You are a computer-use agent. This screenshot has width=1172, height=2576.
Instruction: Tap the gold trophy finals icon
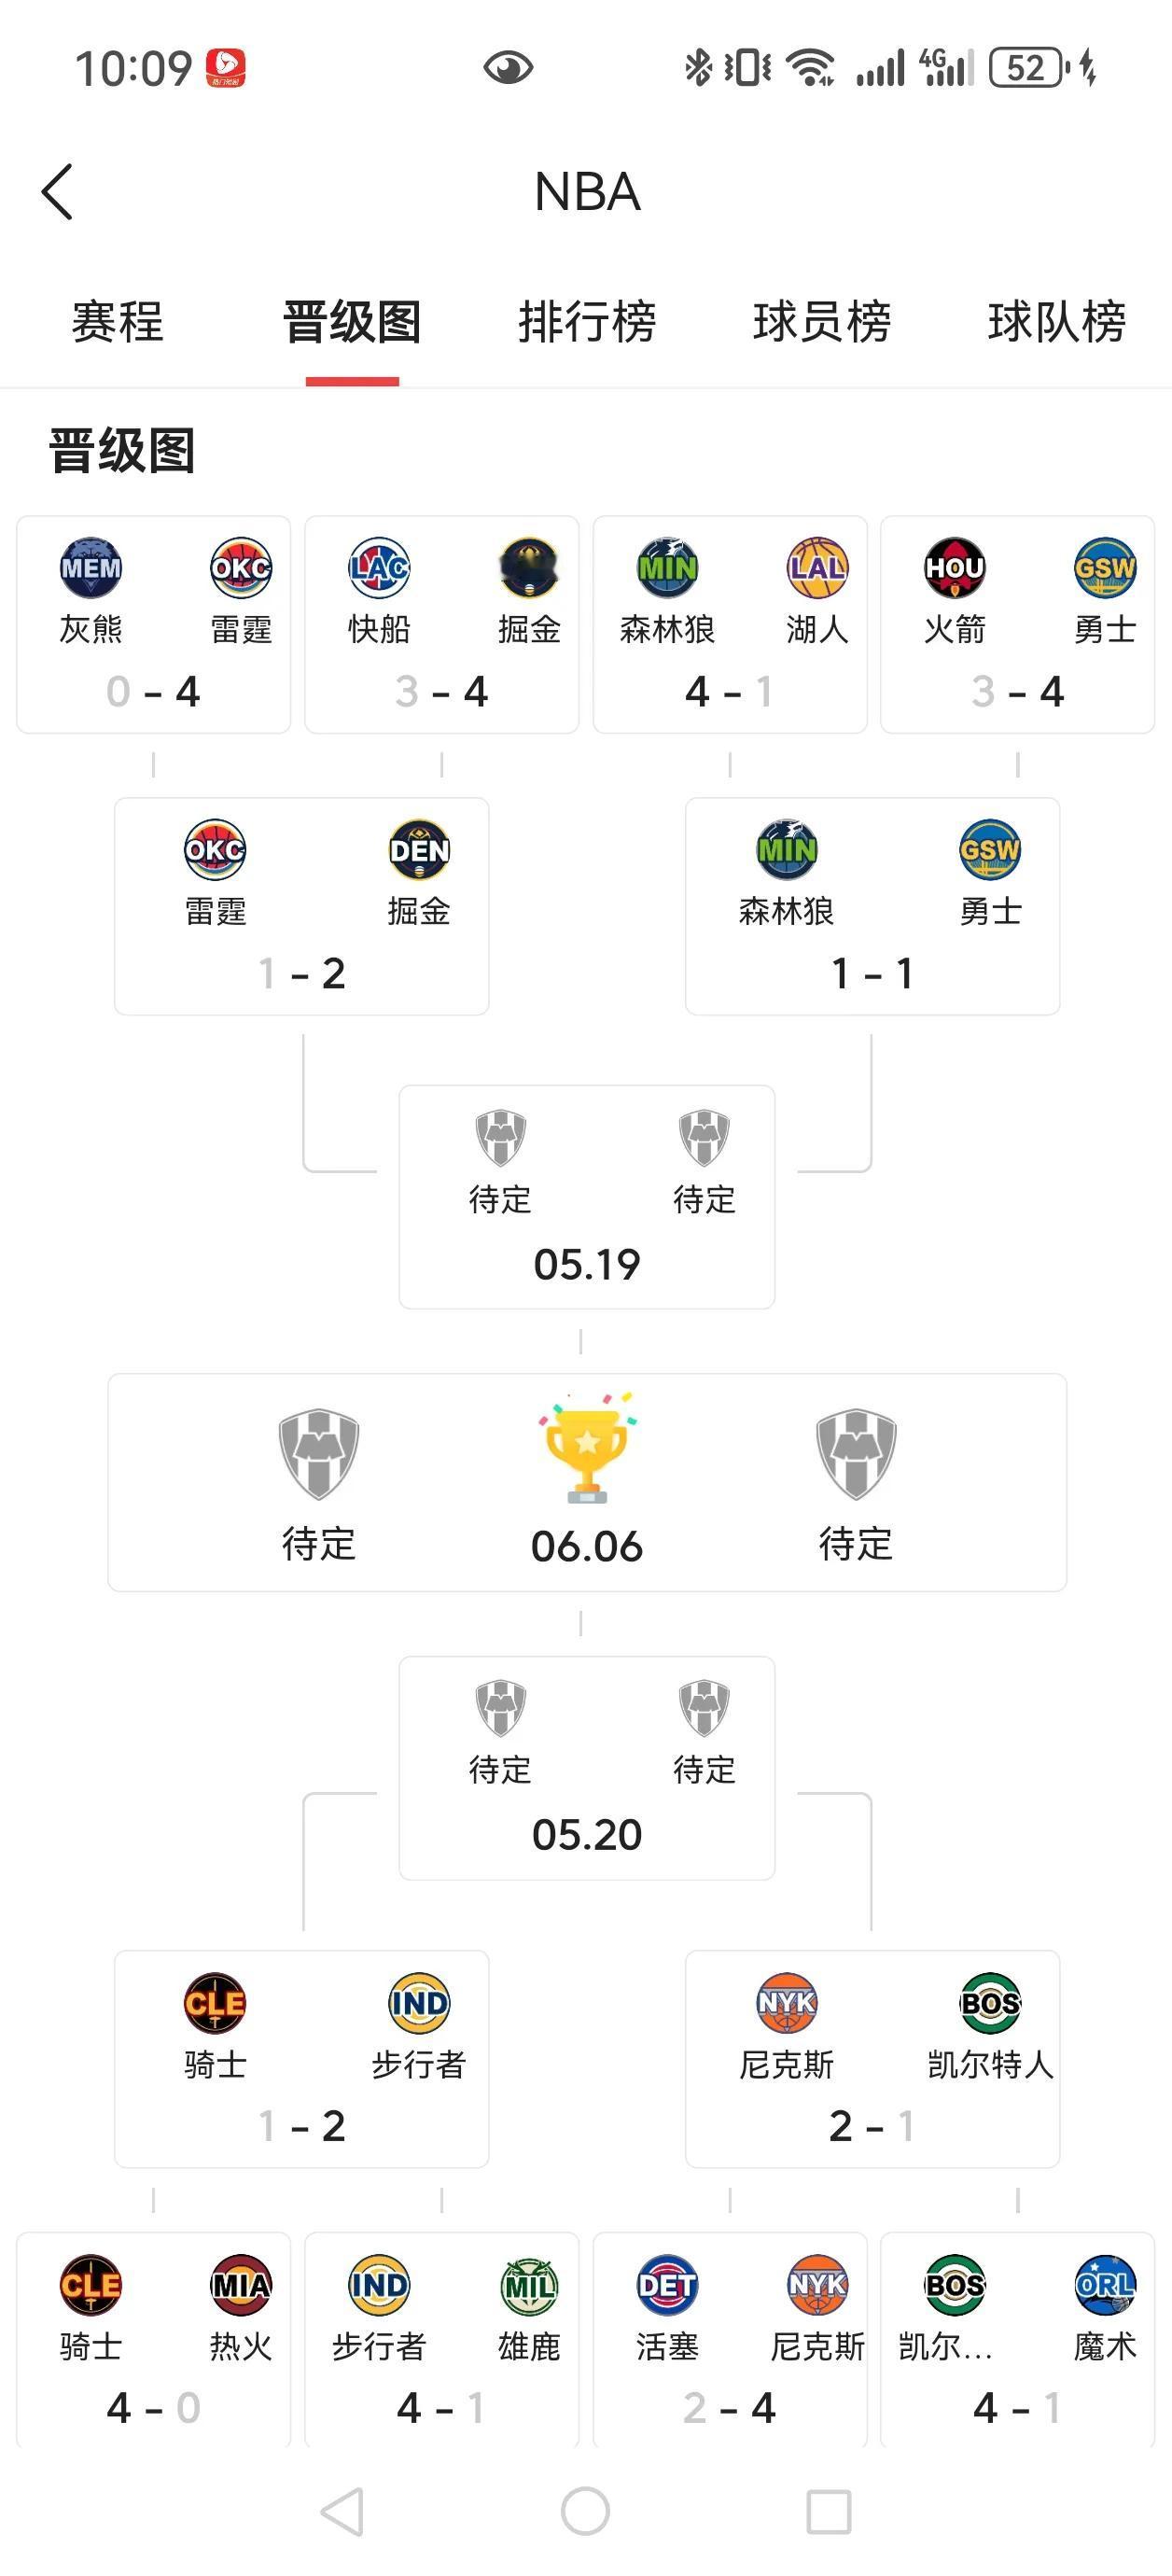tap(587, 1447)
